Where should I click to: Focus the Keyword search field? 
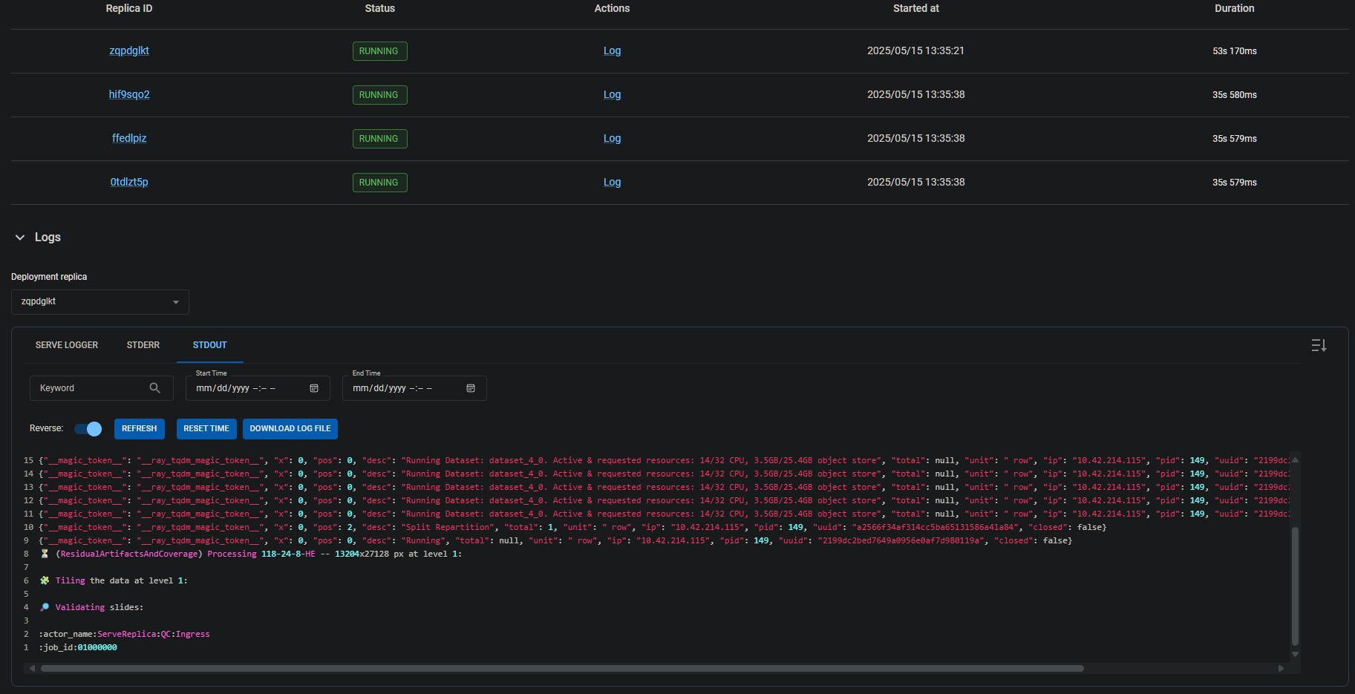point(101,388)
